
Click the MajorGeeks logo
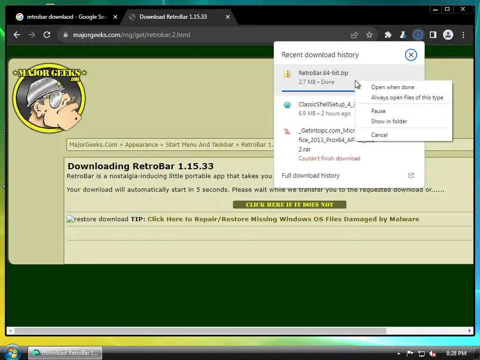(x=50, y=98)
